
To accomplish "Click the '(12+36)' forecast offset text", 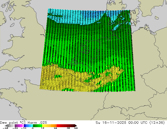I will [x=157, y=123].
